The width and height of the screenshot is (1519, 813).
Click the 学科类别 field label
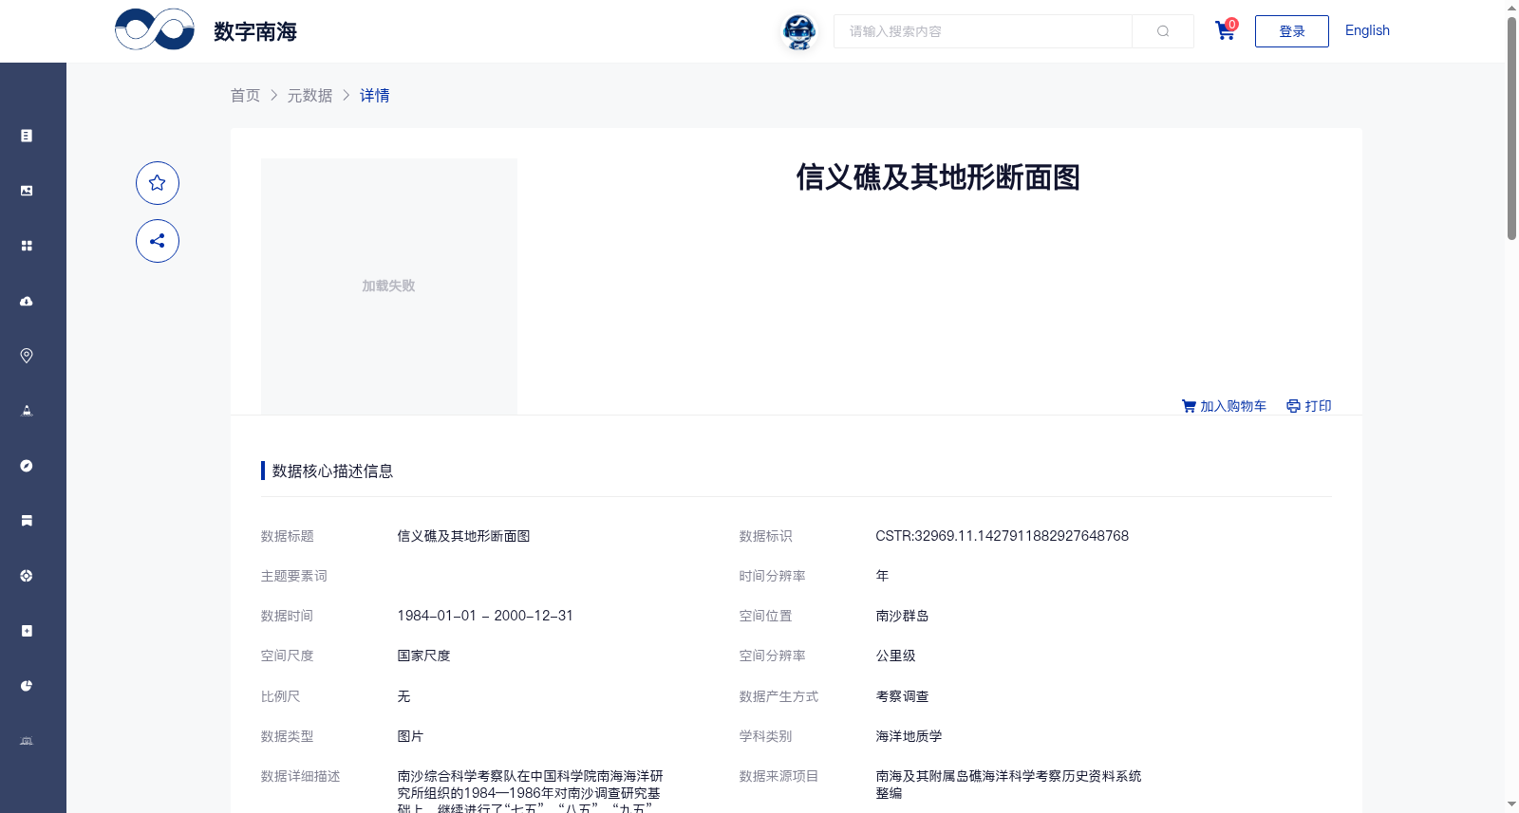pyautogui.click(x=766, y=736)
